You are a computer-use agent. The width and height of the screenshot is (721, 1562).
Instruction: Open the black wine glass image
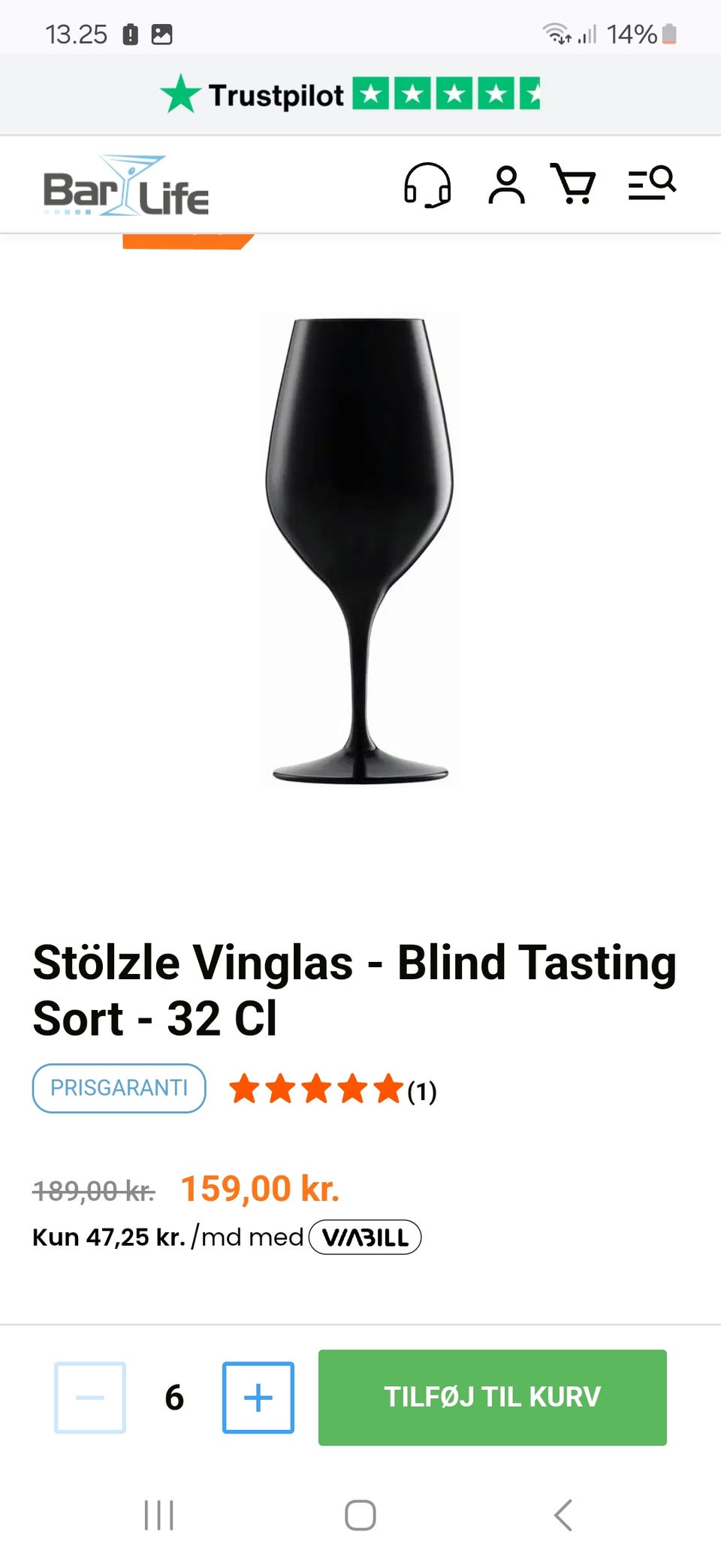click(360, 550)
